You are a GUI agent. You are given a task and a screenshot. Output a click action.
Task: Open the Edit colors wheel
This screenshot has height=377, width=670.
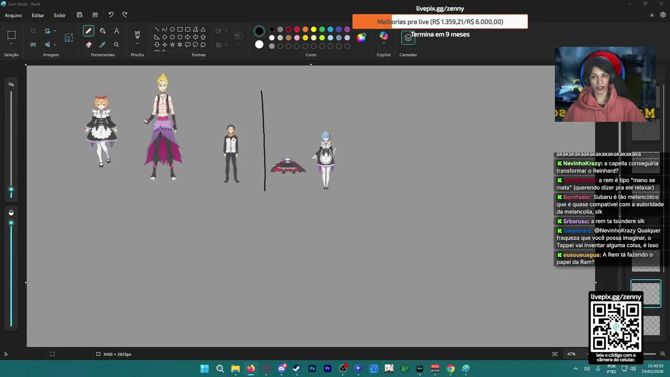(x=361, y=37)
